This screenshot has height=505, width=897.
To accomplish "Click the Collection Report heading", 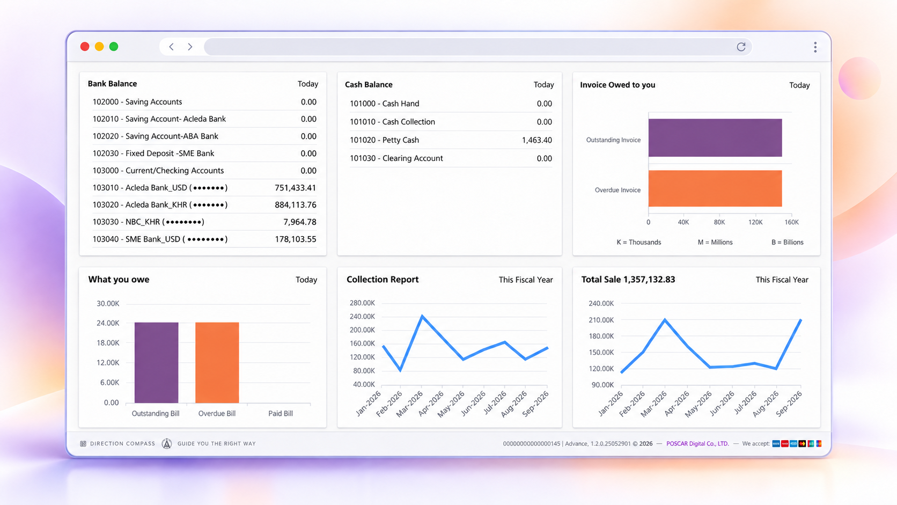I will click(383, 280).
